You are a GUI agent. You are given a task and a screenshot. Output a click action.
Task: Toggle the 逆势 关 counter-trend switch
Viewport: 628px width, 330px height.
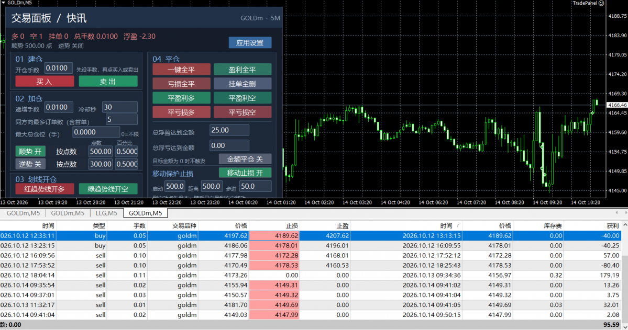pos(30,164)
